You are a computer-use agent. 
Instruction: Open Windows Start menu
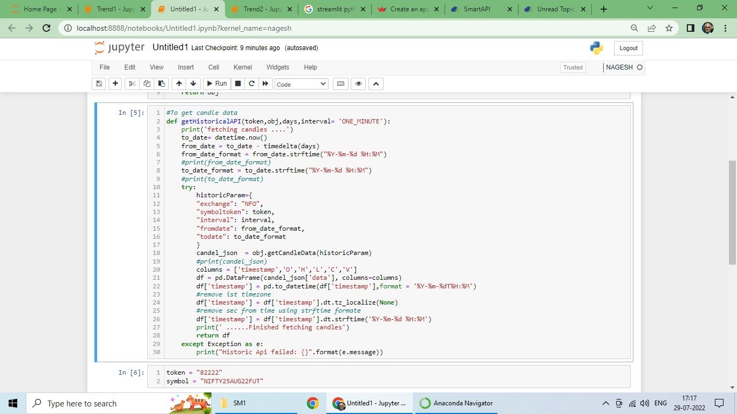click(x=13, y=403)
